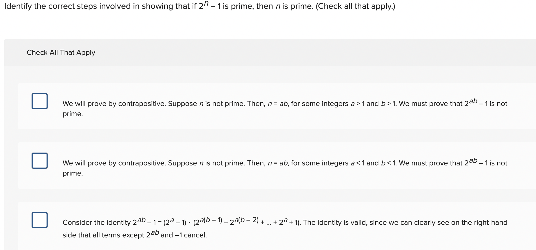
Task: Click the Check All That Apply header
Action: coord(61,52)
